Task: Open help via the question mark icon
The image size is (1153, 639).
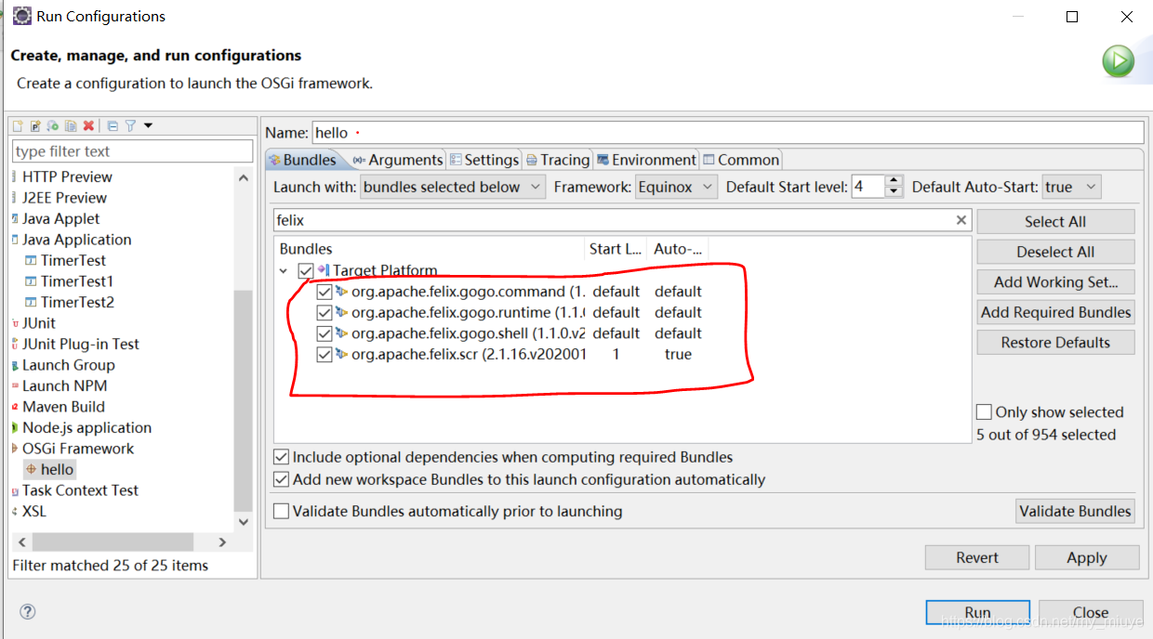Action: 28,611
